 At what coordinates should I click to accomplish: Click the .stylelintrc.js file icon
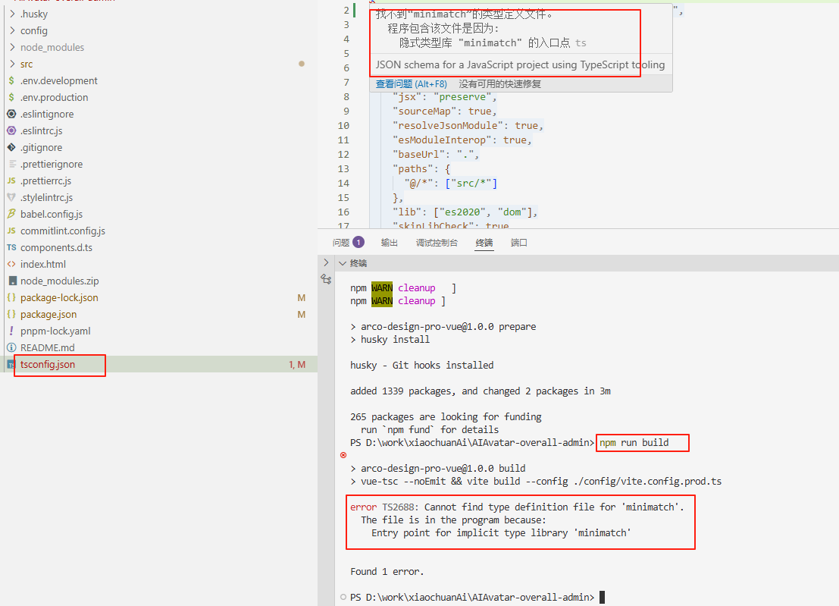11,197
